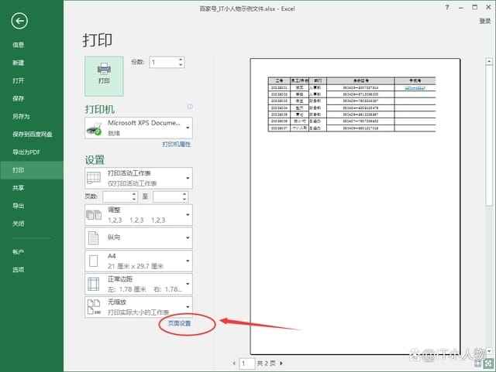This screenshot has width=496, height=372.
Task: Open the 打开 (Open) page
Action: pos(19,80)
